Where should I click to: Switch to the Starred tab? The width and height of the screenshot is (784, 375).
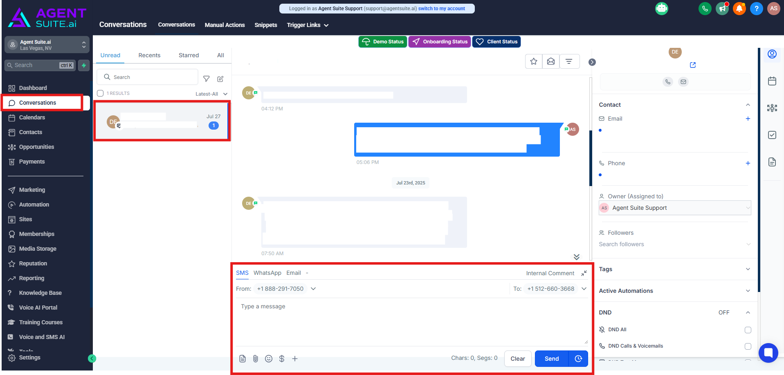[189, 55]
